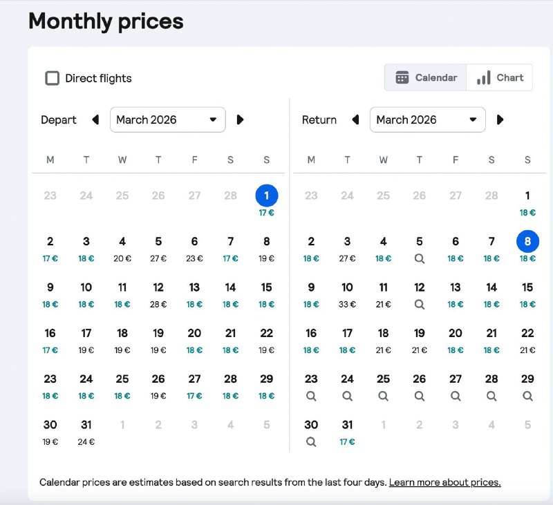Go to previous return month arrow
Viewport: 553px width, 505px height.
coord(355,120)
